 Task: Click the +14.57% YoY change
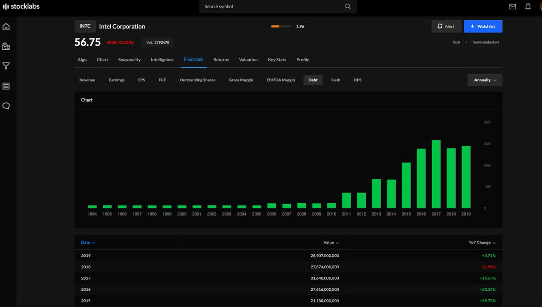[488, 278]
